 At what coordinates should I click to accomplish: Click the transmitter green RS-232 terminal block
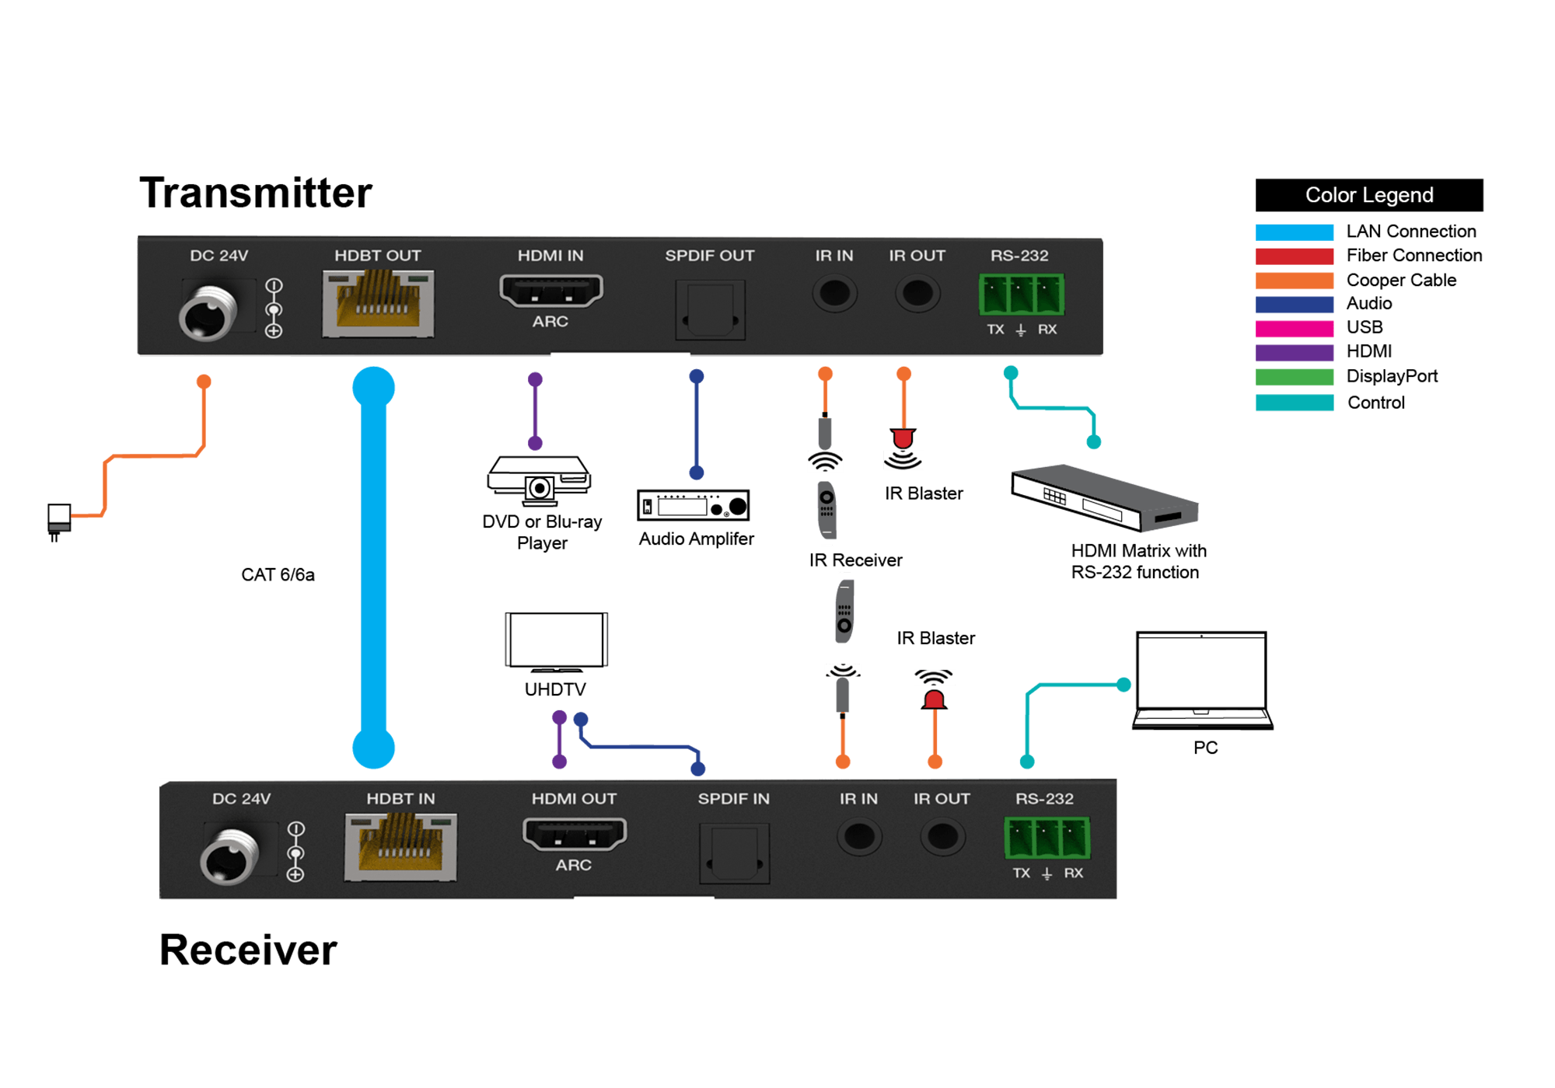(1021, 295)
